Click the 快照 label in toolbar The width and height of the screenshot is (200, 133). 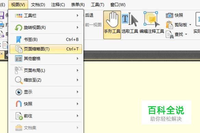pyautogui.click(x=179, y=15)
